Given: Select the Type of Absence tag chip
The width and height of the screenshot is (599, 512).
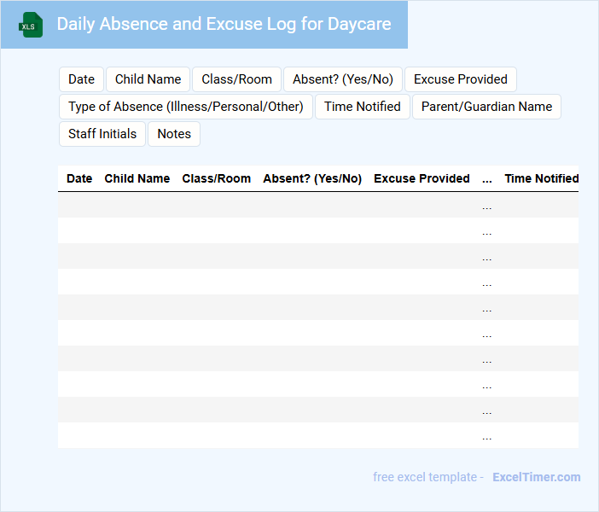Looking at the screenshot, I should 185,107.
